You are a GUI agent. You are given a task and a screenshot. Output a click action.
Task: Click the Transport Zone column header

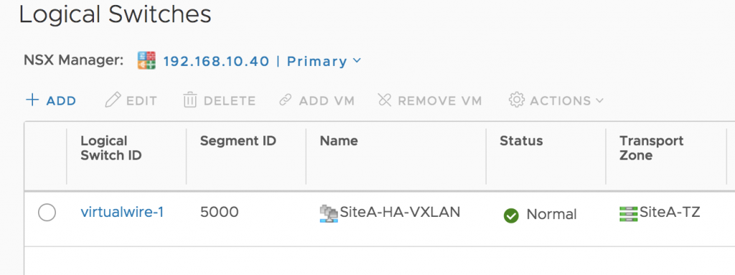[652, 149]
